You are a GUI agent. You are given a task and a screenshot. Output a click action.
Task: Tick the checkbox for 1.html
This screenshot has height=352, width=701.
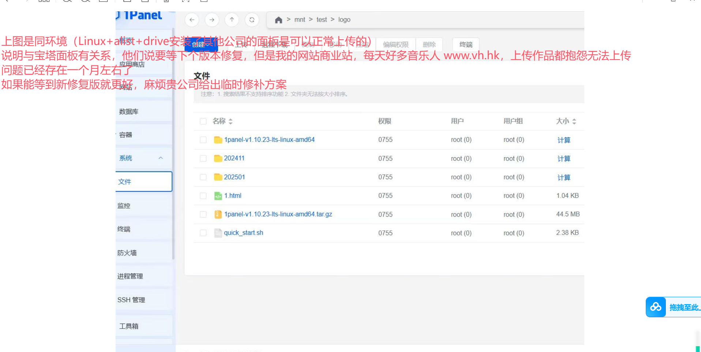[x=203, y=196]
